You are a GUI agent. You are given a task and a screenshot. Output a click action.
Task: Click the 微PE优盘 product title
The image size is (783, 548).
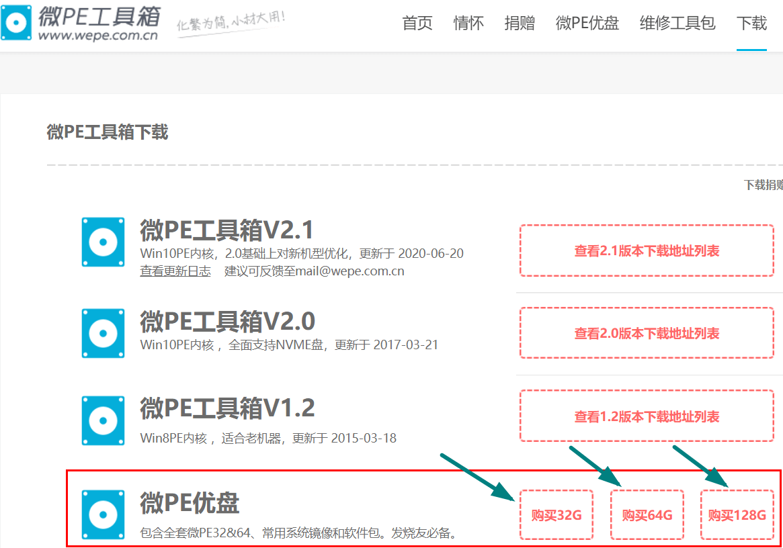click(x=190, y=502)
